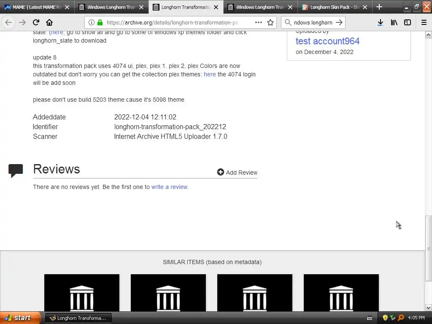
Task: Follow the 'here' link for plex themes collection
Action: [210, 74]
